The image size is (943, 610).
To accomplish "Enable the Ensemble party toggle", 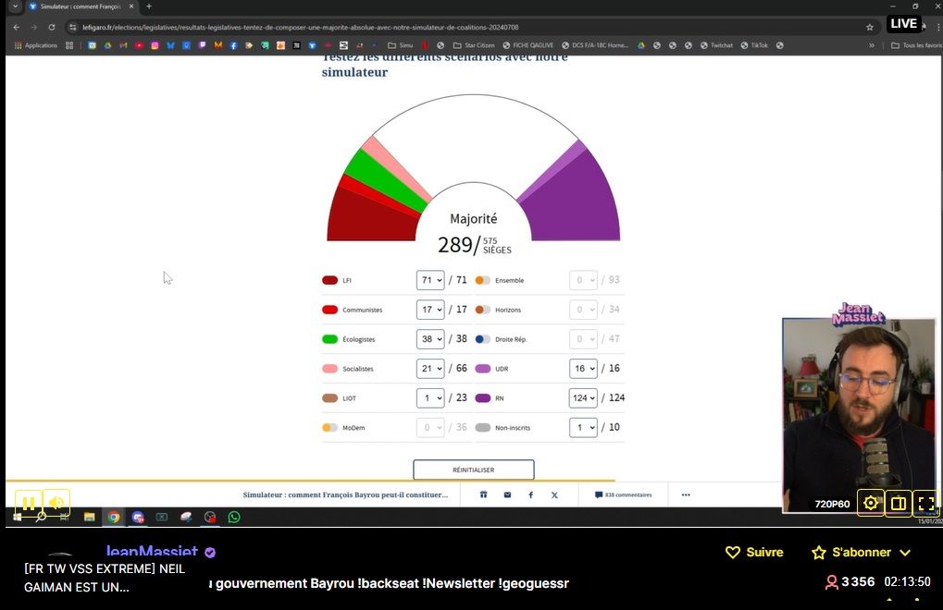I will pyautogui.click(x=482, y=280).
